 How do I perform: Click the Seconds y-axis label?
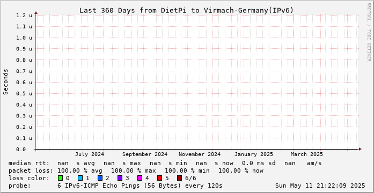6,81
